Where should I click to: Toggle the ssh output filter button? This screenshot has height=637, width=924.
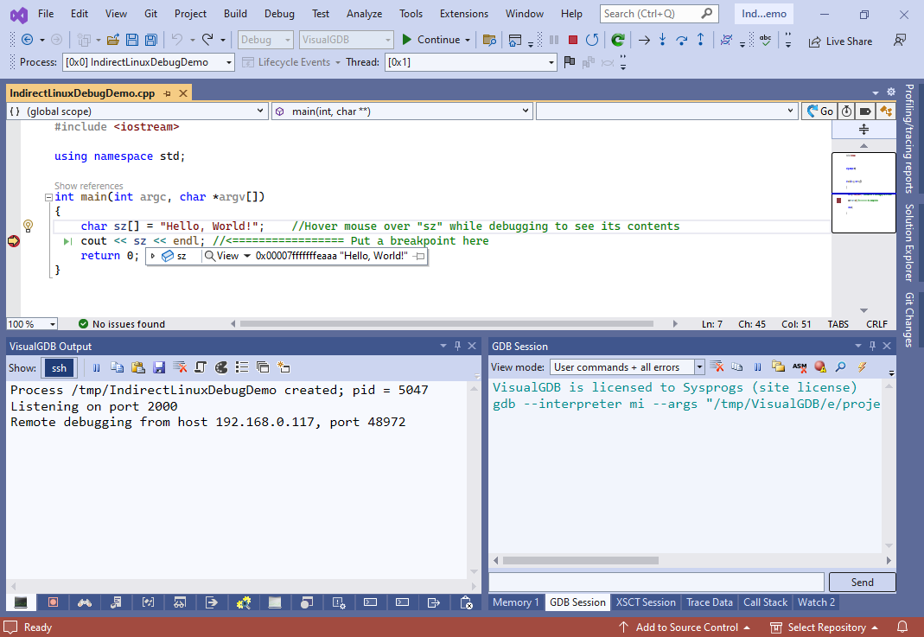pos(59,367)
